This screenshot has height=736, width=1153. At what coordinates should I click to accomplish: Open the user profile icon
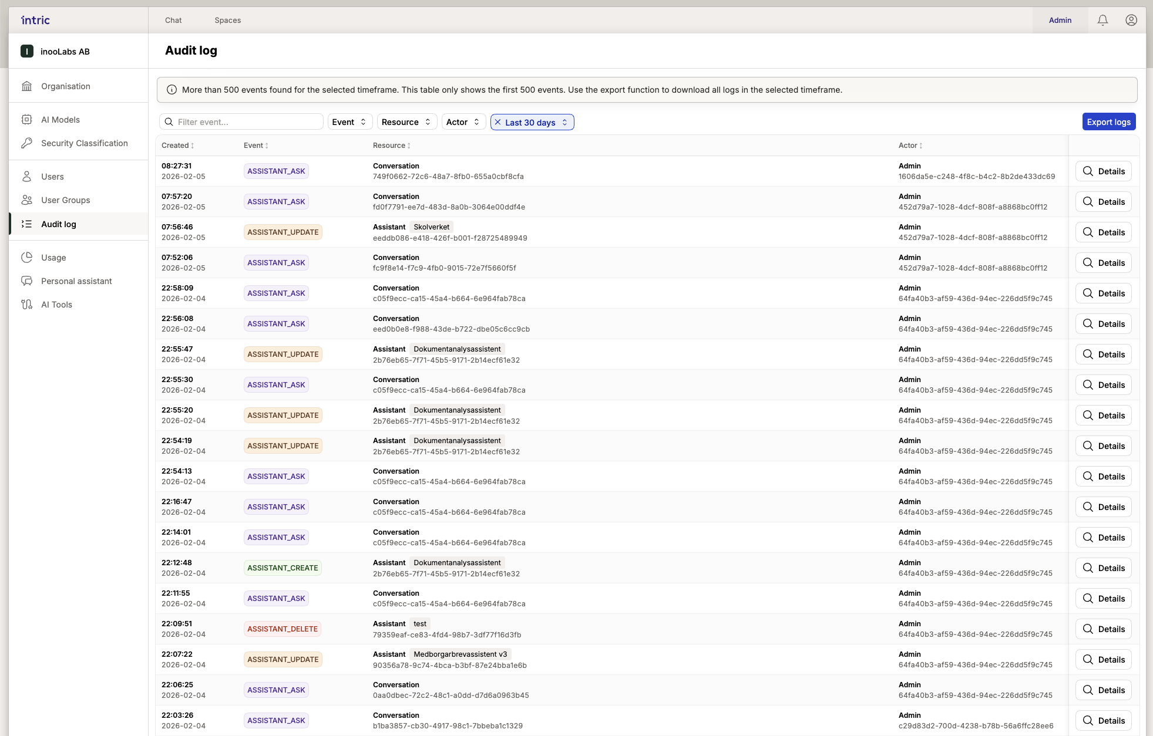click(1131, 21)
